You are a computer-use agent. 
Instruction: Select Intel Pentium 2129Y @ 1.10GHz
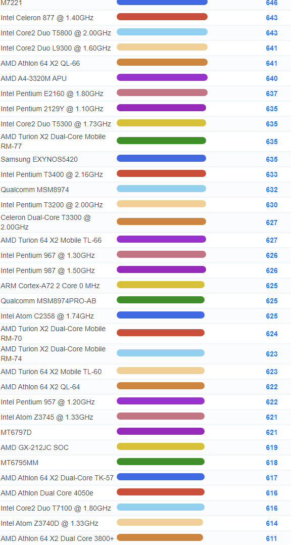(x=52, y=109)
